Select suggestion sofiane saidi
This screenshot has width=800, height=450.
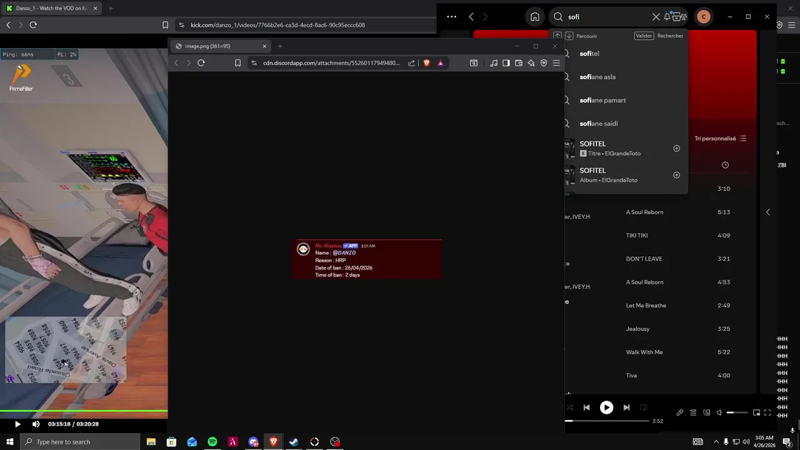599,124
